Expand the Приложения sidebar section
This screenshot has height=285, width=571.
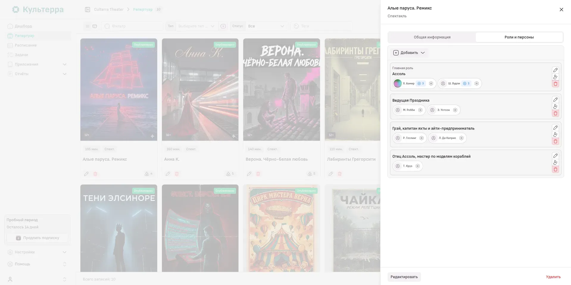point(37,64)
